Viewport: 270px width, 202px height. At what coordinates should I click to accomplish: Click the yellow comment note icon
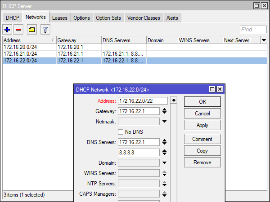click(32, 30)
